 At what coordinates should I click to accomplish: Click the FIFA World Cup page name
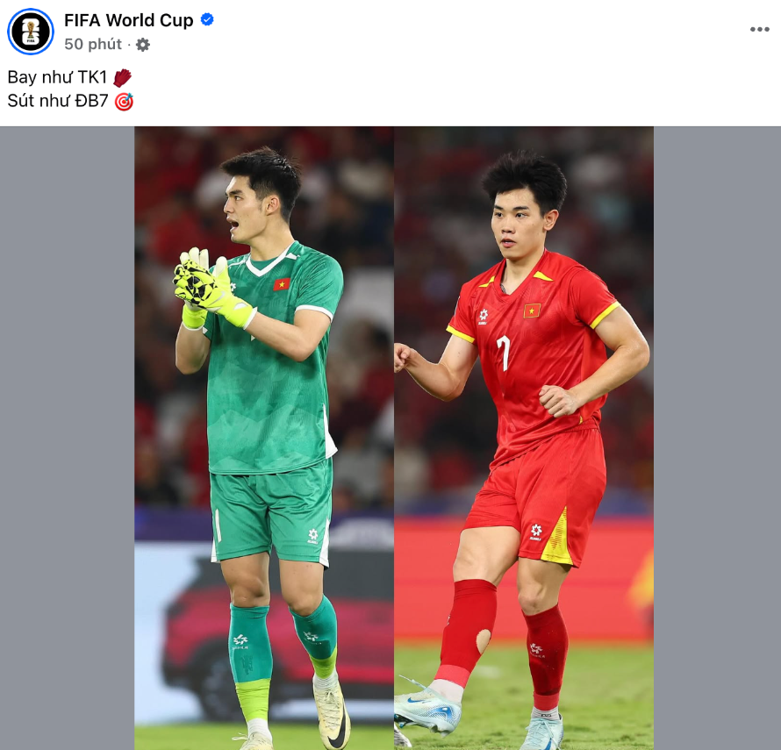[128, 20]
